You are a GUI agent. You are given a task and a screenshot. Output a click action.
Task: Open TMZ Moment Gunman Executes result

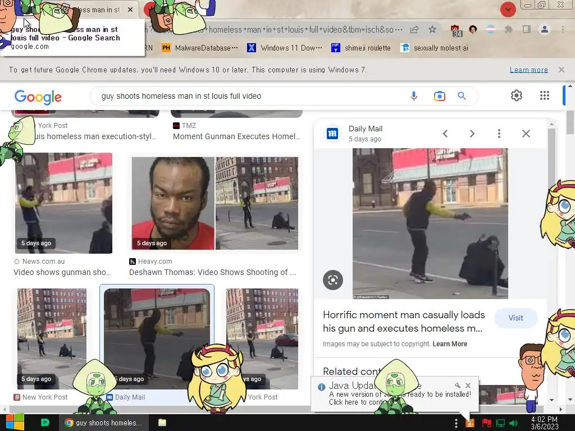(x=236, y=136)
